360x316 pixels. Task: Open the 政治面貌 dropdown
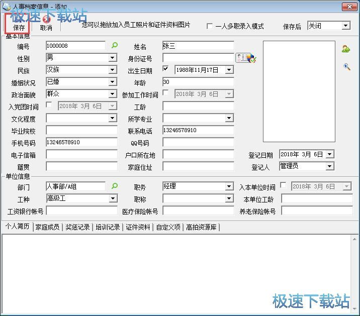coord(113,93)
